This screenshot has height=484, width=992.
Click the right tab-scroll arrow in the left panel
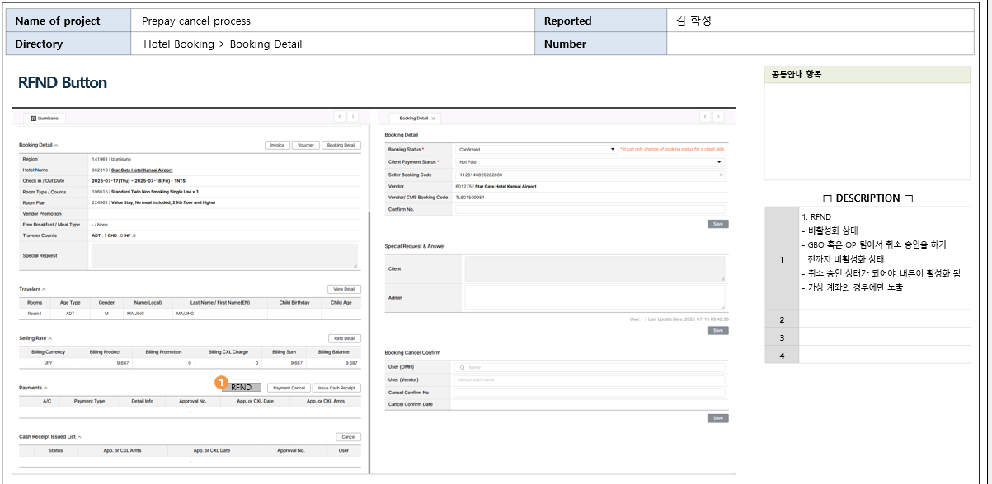point(352,118)
